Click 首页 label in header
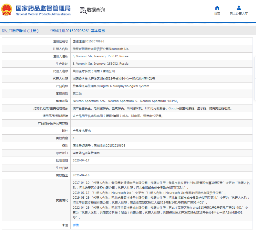Viewport: 256px width, 232px height. [x=217, y=14]
